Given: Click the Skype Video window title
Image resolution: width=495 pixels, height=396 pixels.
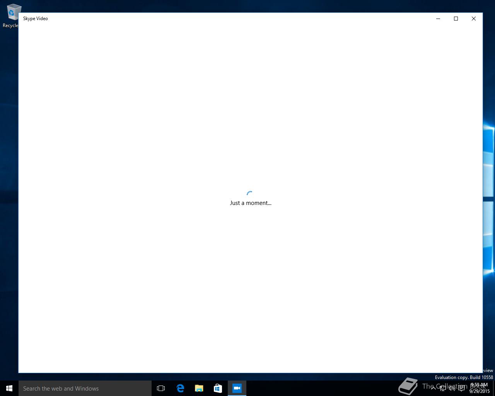Looking at the screenshot, I should click(x=36, y=19).
